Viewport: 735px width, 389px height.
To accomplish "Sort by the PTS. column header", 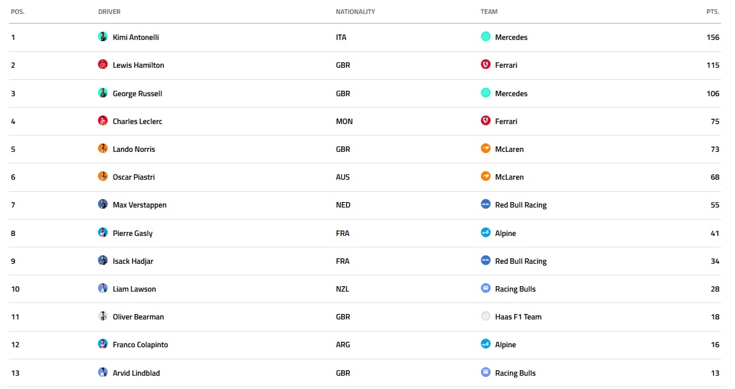I will (x=713, y=11).
